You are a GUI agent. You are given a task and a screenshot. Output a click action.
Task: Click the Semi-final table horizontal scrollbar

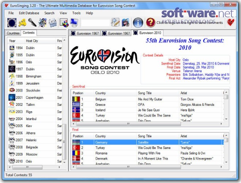[x=128, y=124]
